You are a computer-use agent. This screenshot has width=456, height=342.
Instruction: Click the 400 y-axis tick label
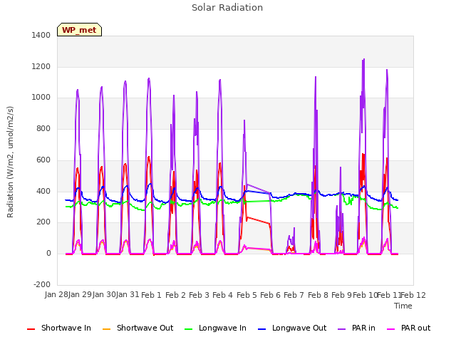(43, 192)
